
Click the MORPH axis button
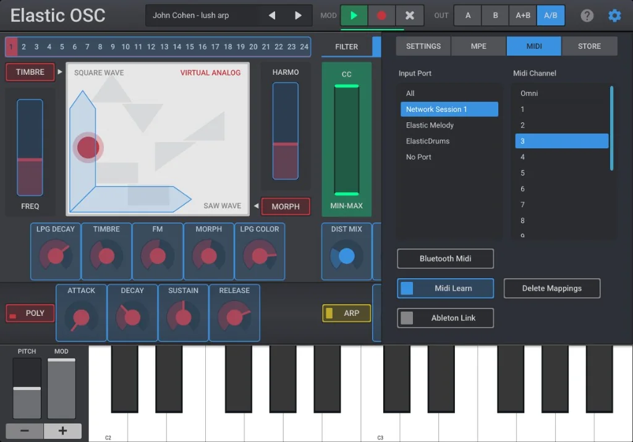[x=286, y=206]
